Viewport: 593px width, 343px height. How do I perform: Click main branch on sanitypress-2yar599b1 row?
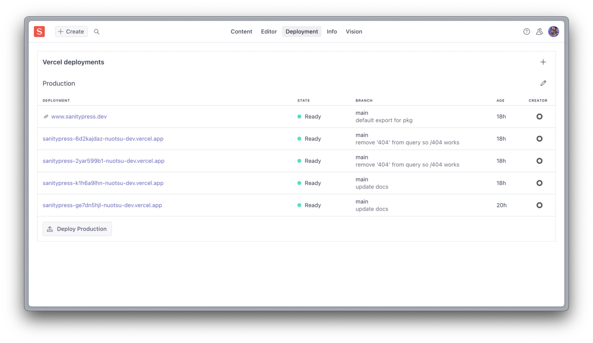coord(362,157)
